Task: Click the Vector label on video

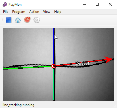Action: pyautogui.click(x=82, y=63)
